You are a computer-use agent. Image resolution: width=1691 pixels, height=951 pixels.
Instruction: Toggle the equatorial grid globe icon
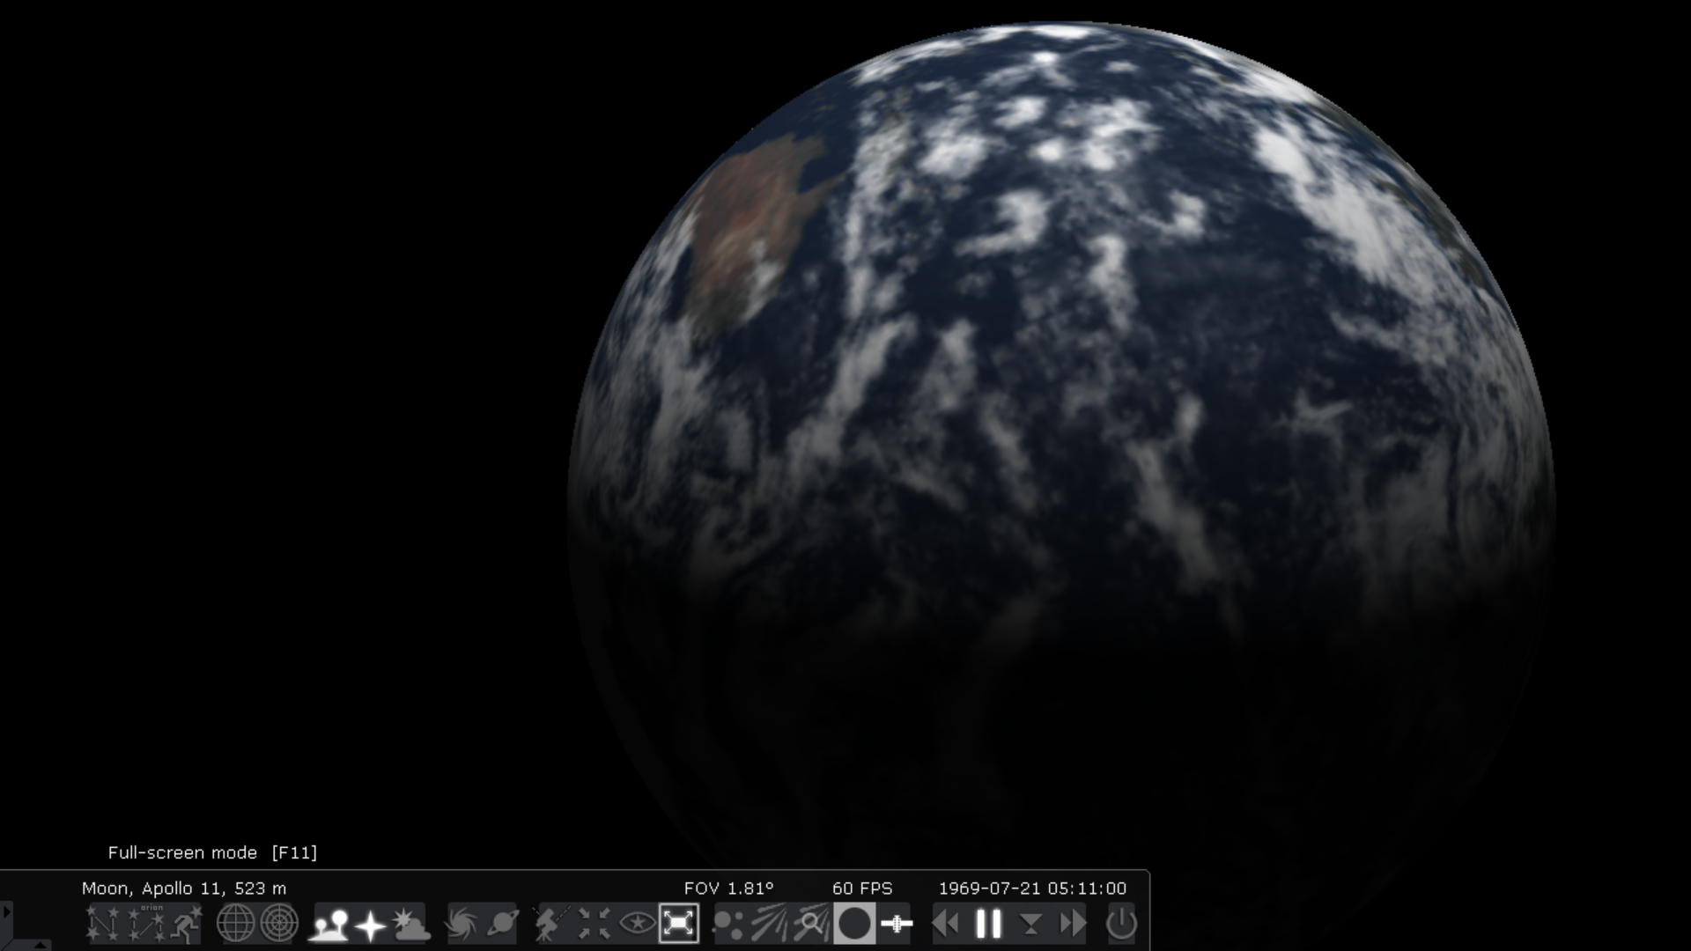tap(235, 924)
